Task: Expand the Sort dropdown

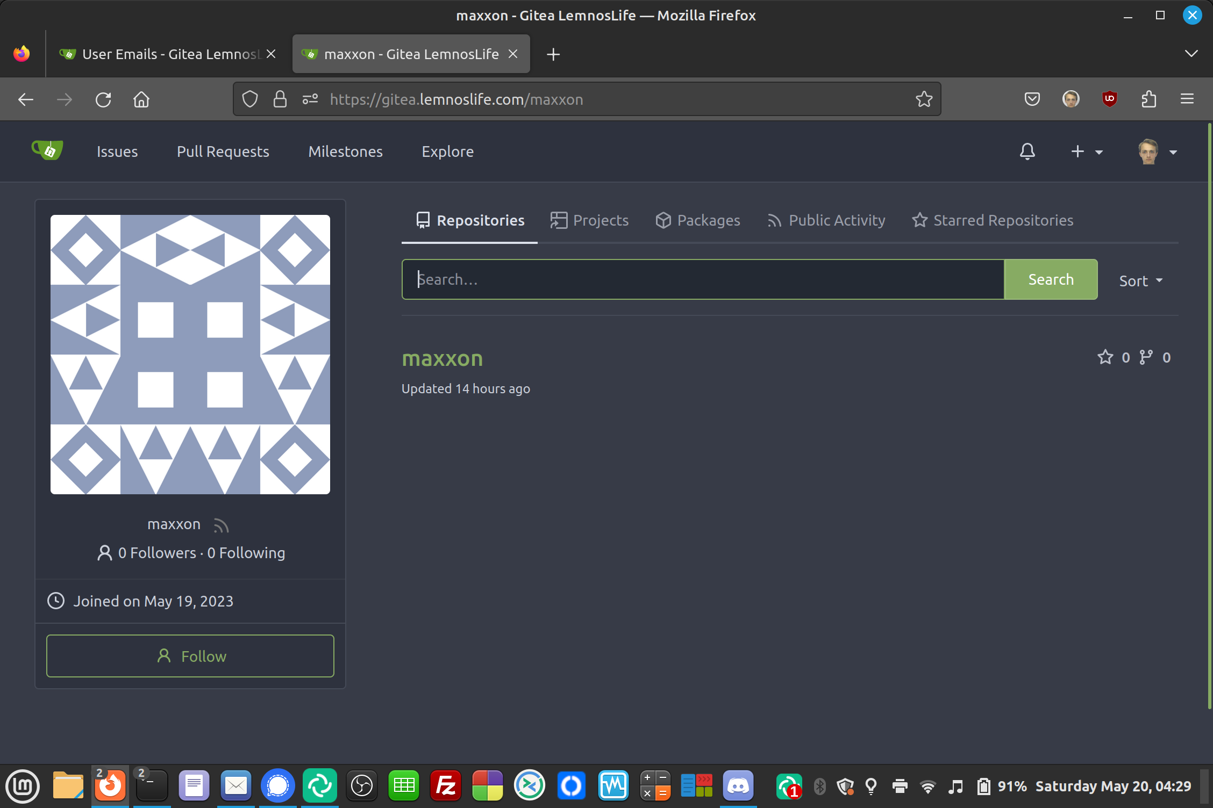Action: (x=1140, y=280)
